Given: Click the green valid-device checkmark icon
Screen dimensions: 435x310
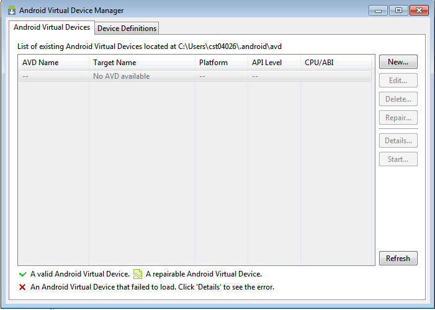Looking at the screenshot, I should point(22,275).
